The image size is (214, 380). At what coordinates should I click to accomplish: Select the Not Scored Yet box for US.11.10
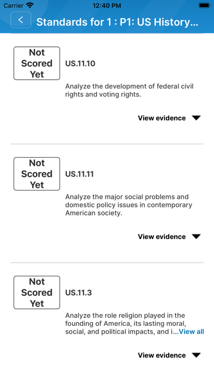[37, 63]
